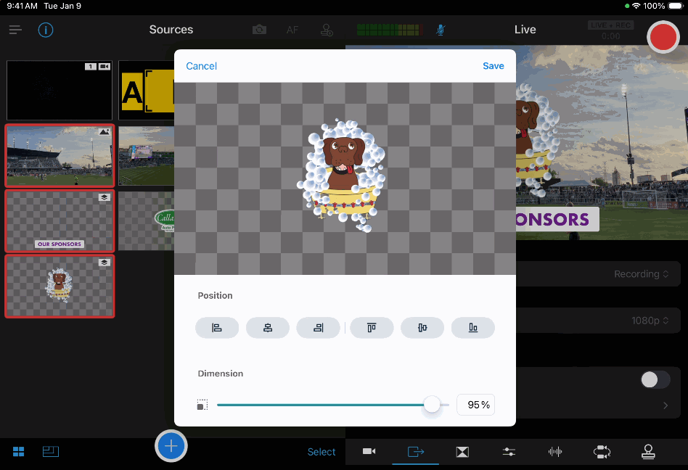Open the replay loop tab icon

pyautogui.click(x=602, y=452)
